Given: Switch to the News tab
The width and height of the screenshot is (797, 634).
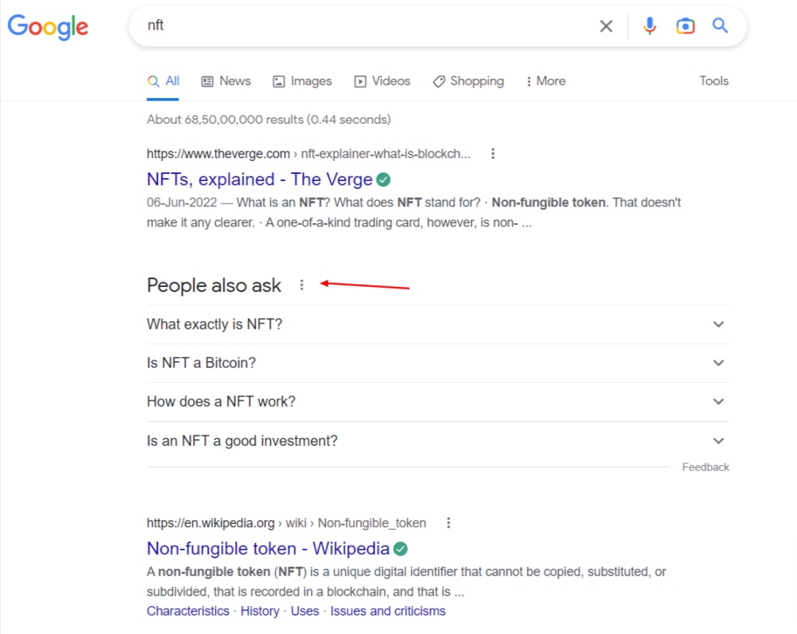Looking at the screenshot, I should coord(226,81).
